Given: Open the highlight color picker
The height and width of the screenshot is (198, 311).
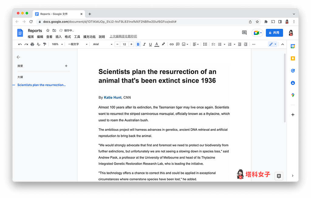Looking at the screenshot, I should pos(163,44).
